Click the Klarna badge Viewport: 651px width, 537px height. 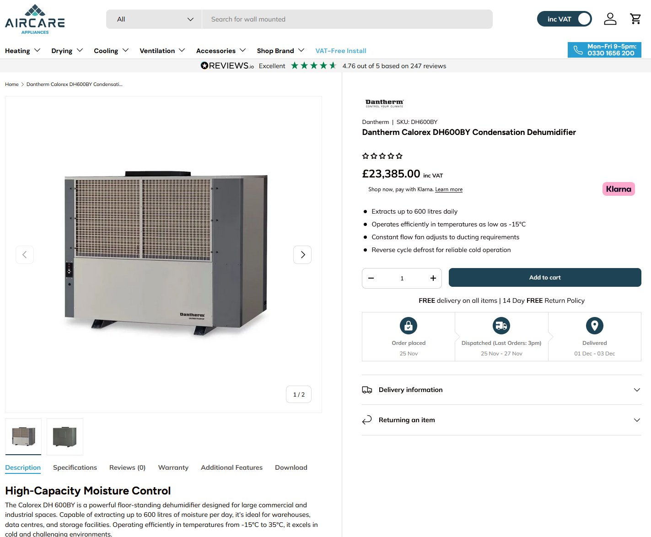[618, 189]
